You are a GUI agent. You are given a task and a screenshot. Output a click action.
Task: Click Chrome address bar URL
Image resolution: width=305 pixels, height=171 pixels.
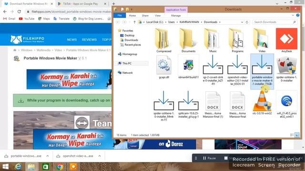click(x=71, y=11)
